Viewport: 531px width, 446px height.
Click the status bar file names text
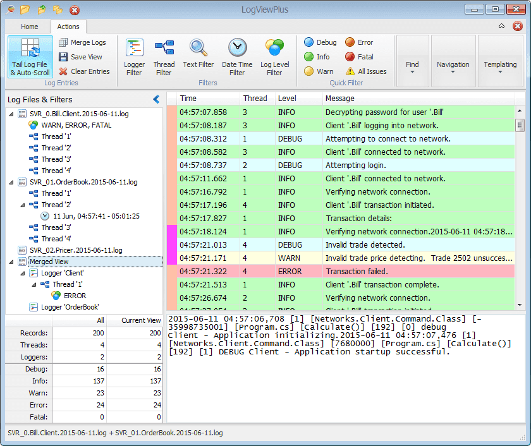point(115,433)
